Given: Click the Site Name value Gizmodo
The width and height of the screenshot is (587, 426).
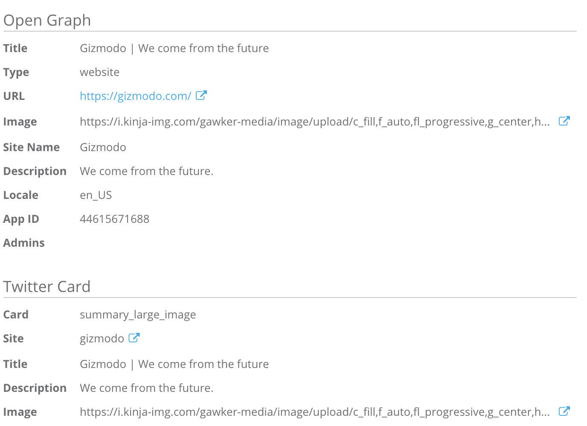Looking at the screenshot, I should pos(103,147).
